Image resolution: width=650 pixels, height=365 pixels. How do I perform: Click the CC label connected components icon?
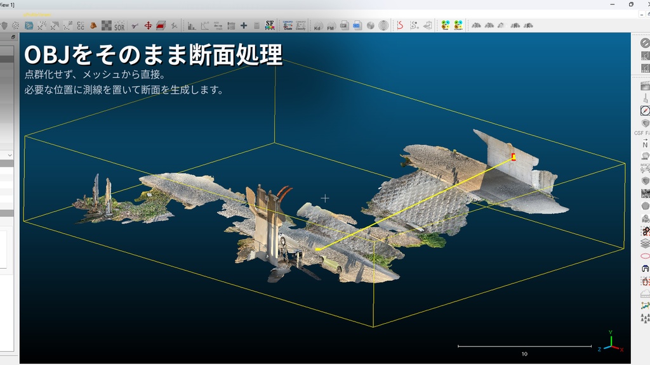coord(81,25)
